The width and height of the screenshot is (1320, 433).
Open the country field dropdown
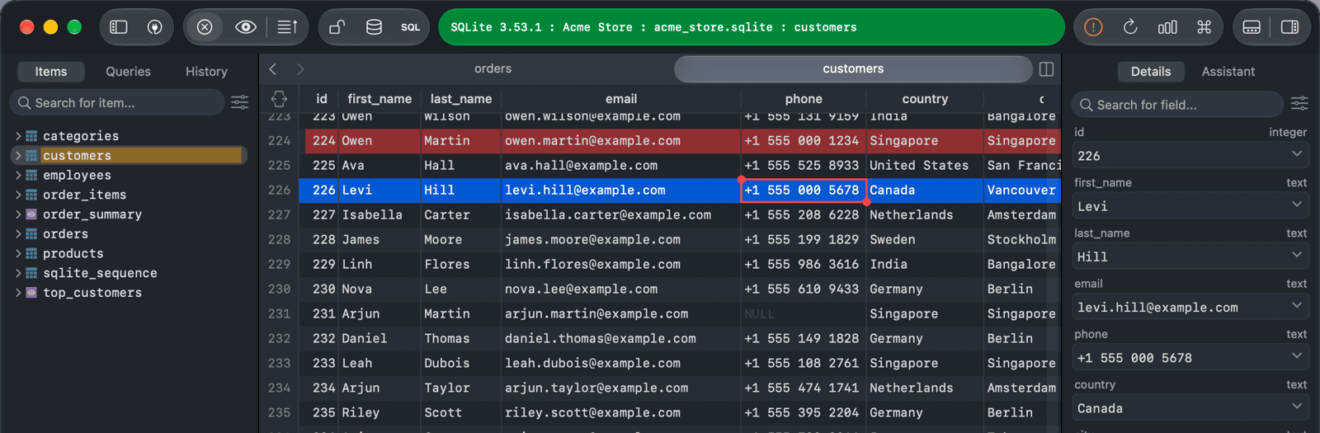[x=1297, y=407]
